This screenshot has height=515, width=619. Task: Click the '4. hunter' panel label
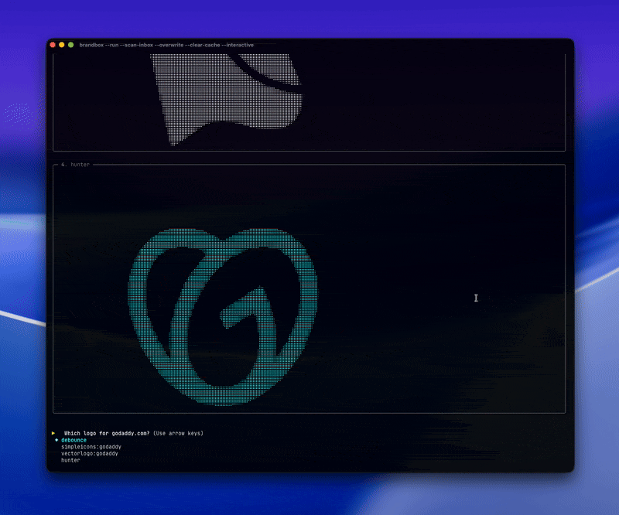point(75,164)
